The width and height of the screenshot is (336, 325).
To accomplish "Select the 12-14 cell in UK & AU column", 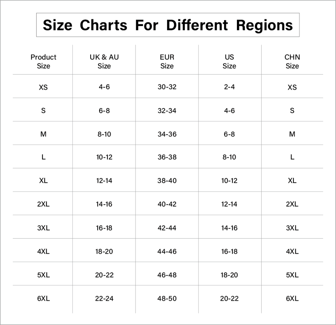I will coord(104,180).
